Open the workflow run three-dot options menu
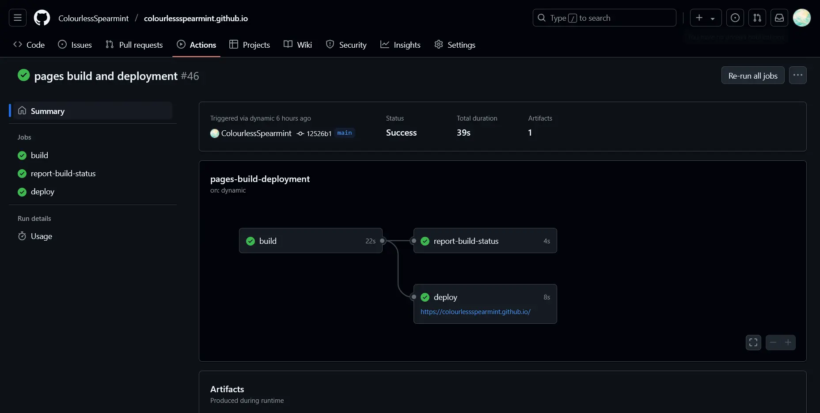 [x=798, y=75]
